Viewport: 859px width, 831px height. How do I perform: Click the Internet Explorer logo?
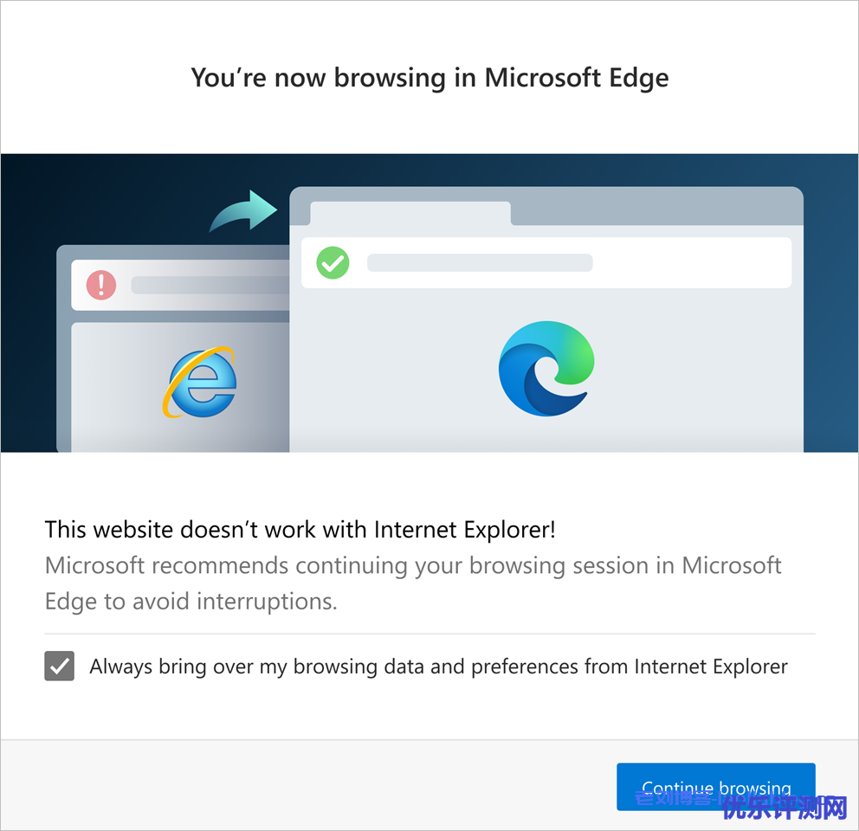point(200,382)
